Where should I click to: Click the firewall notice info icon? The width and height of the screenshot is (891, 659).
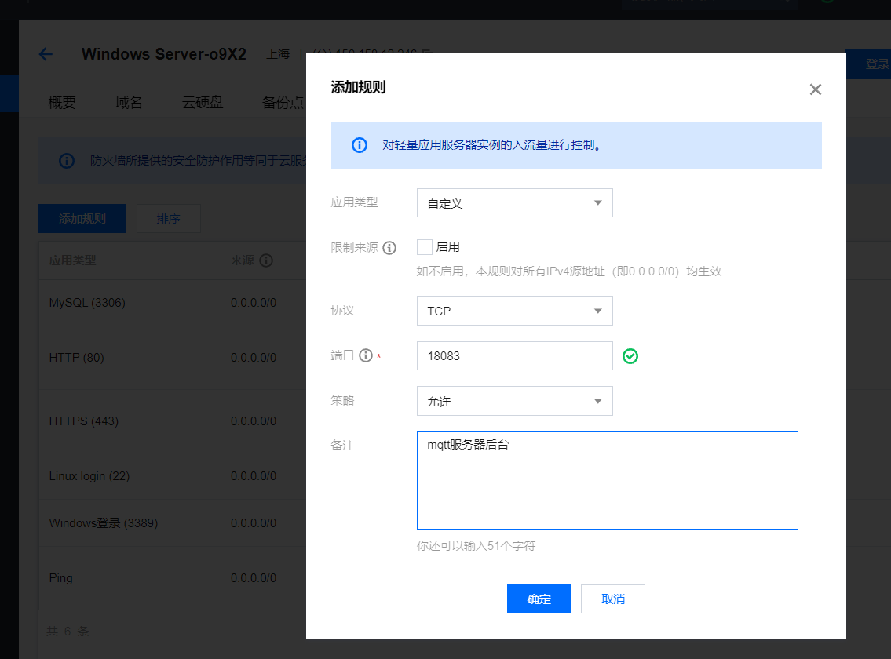pyautogui.click(x=67, y=161)
